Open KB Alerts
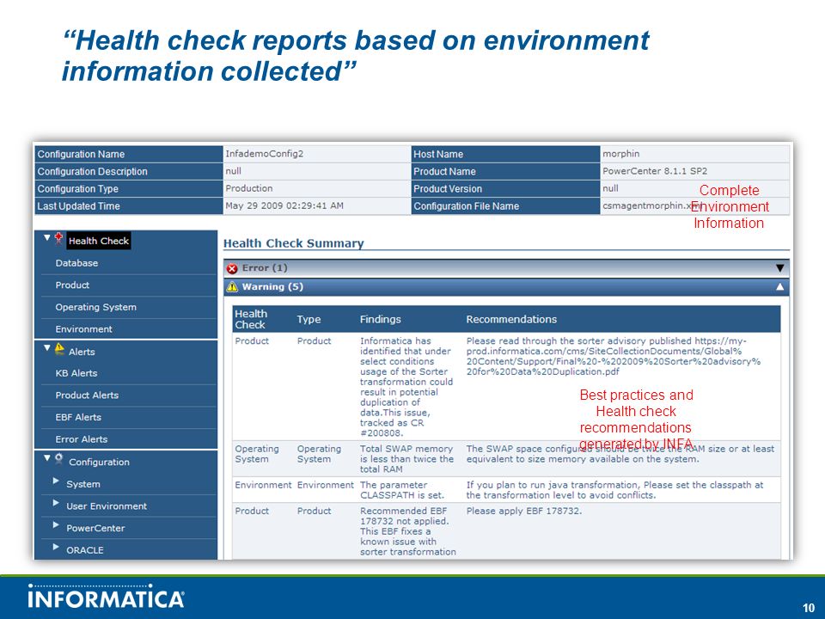Screen dimensions: 825x619 point(76,373)
